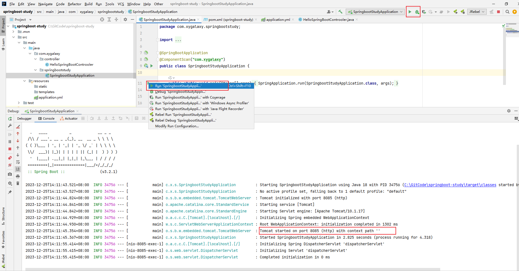Click the Debug bug icon in toolbar
The width and height of the screenshot is (519, 271).
417,12
